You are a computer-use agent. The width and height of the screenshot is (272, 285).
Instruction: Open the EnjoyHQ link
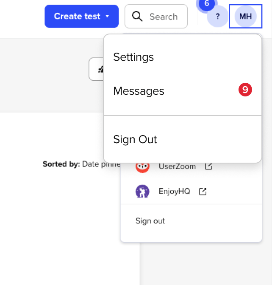point(175,192)
